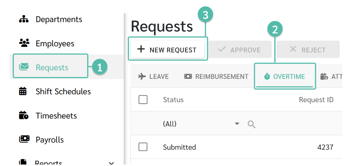Viewport: 350px width, 166px height.
Task: Click the Payrolls money icon
Action: (x=24, y=139)
